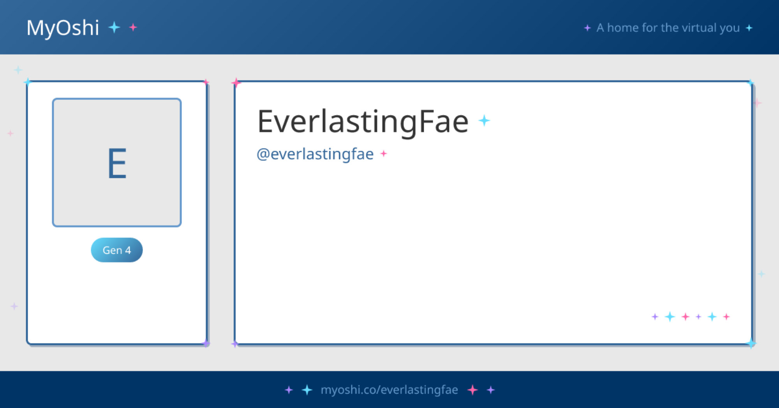Click the pink sparkle beside the MyOshi logo

click(133, 27)
